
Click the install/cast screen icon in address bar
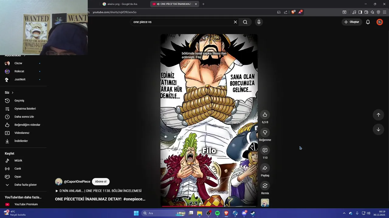point(279,12)
